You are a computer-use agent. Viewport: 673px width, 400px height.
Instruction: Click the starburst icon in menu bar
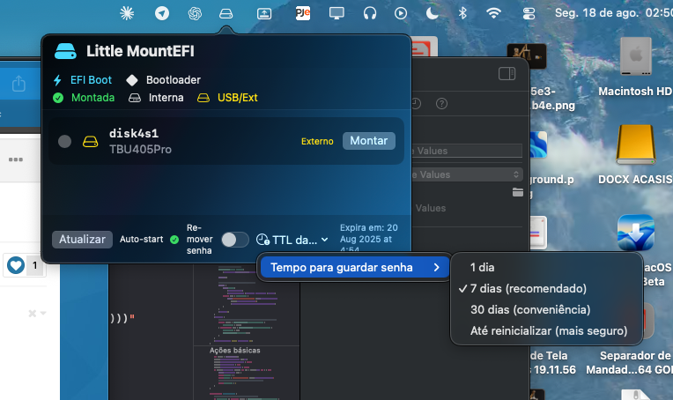point(127,14)
